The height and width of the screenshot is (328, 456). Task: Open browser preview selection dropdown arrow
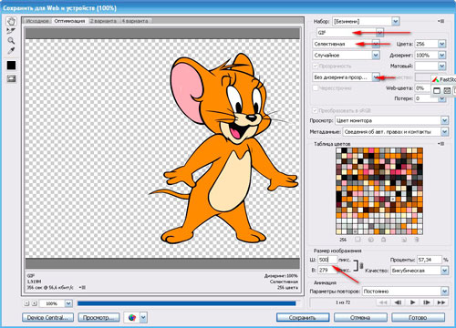point(143,318)
